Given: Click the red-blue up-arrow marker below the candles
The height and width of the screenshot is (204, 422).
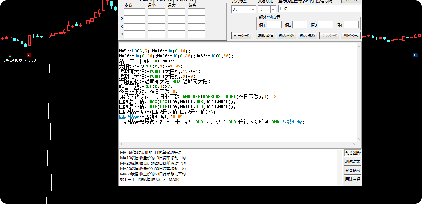Looking at the screenshot, I should pyautogui.click(x=10, y=56).
